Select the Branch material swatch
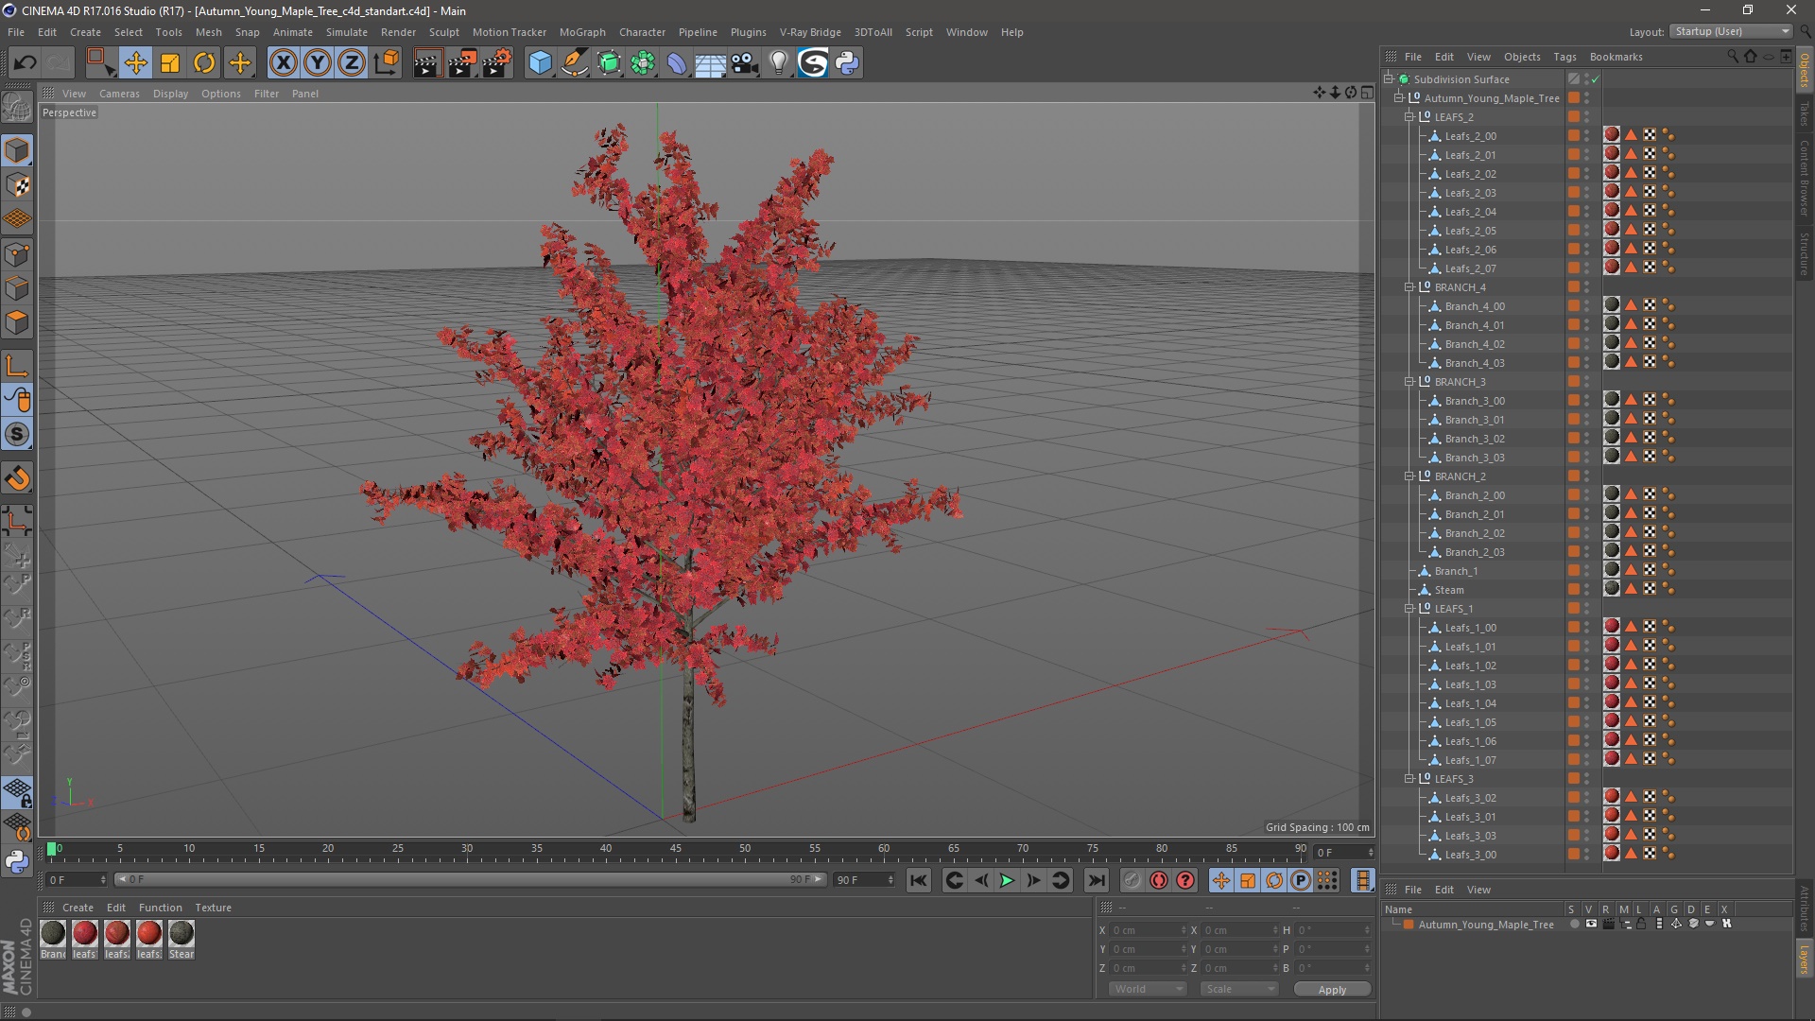This screenshot has width=1815, height=1021. tap(53, 934)
